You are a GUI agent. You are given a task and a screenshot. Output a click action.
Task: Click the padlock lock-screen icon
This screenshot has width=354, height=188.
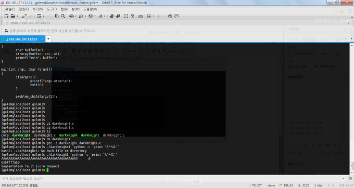click(x=133, y=16)
